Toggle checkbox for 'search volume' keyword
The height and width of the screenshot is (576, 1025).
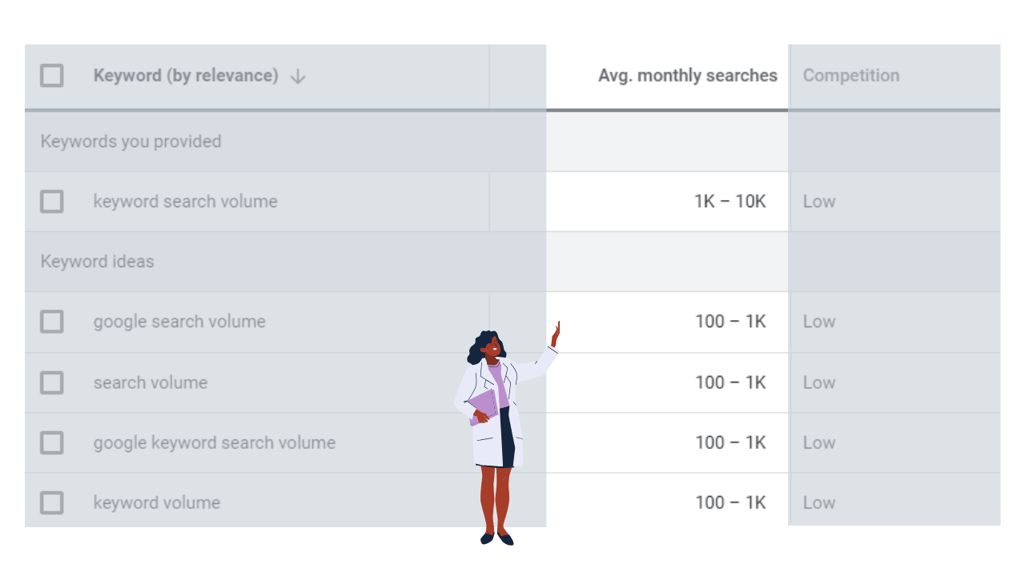tap(52, 382)
